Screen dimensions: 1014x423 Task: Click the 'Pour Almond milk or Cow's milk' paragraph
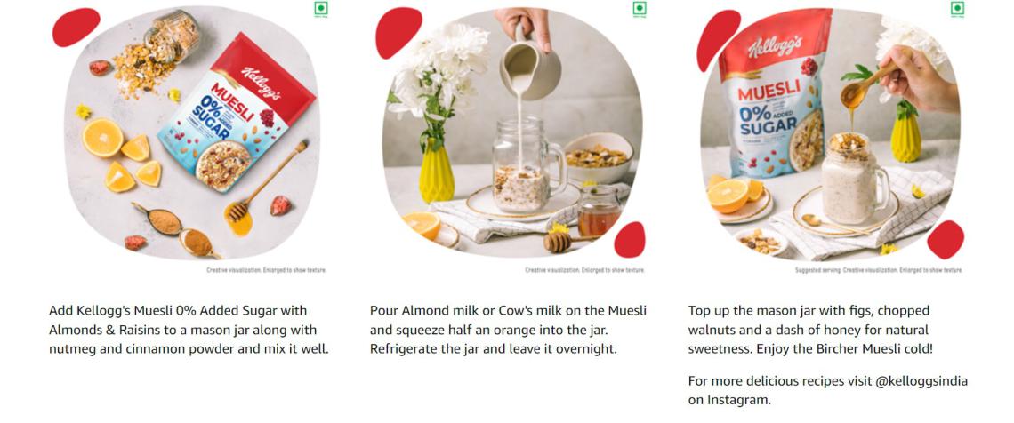pos(508,330)
